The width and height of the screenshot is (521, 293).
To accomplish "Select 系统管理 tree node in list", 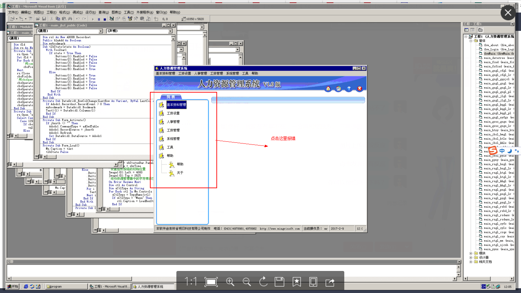I will point(173,139).
